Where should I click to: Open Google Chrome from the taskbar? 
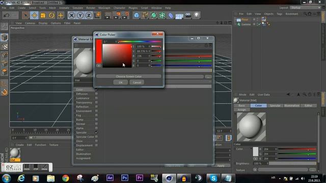point(66,178)
